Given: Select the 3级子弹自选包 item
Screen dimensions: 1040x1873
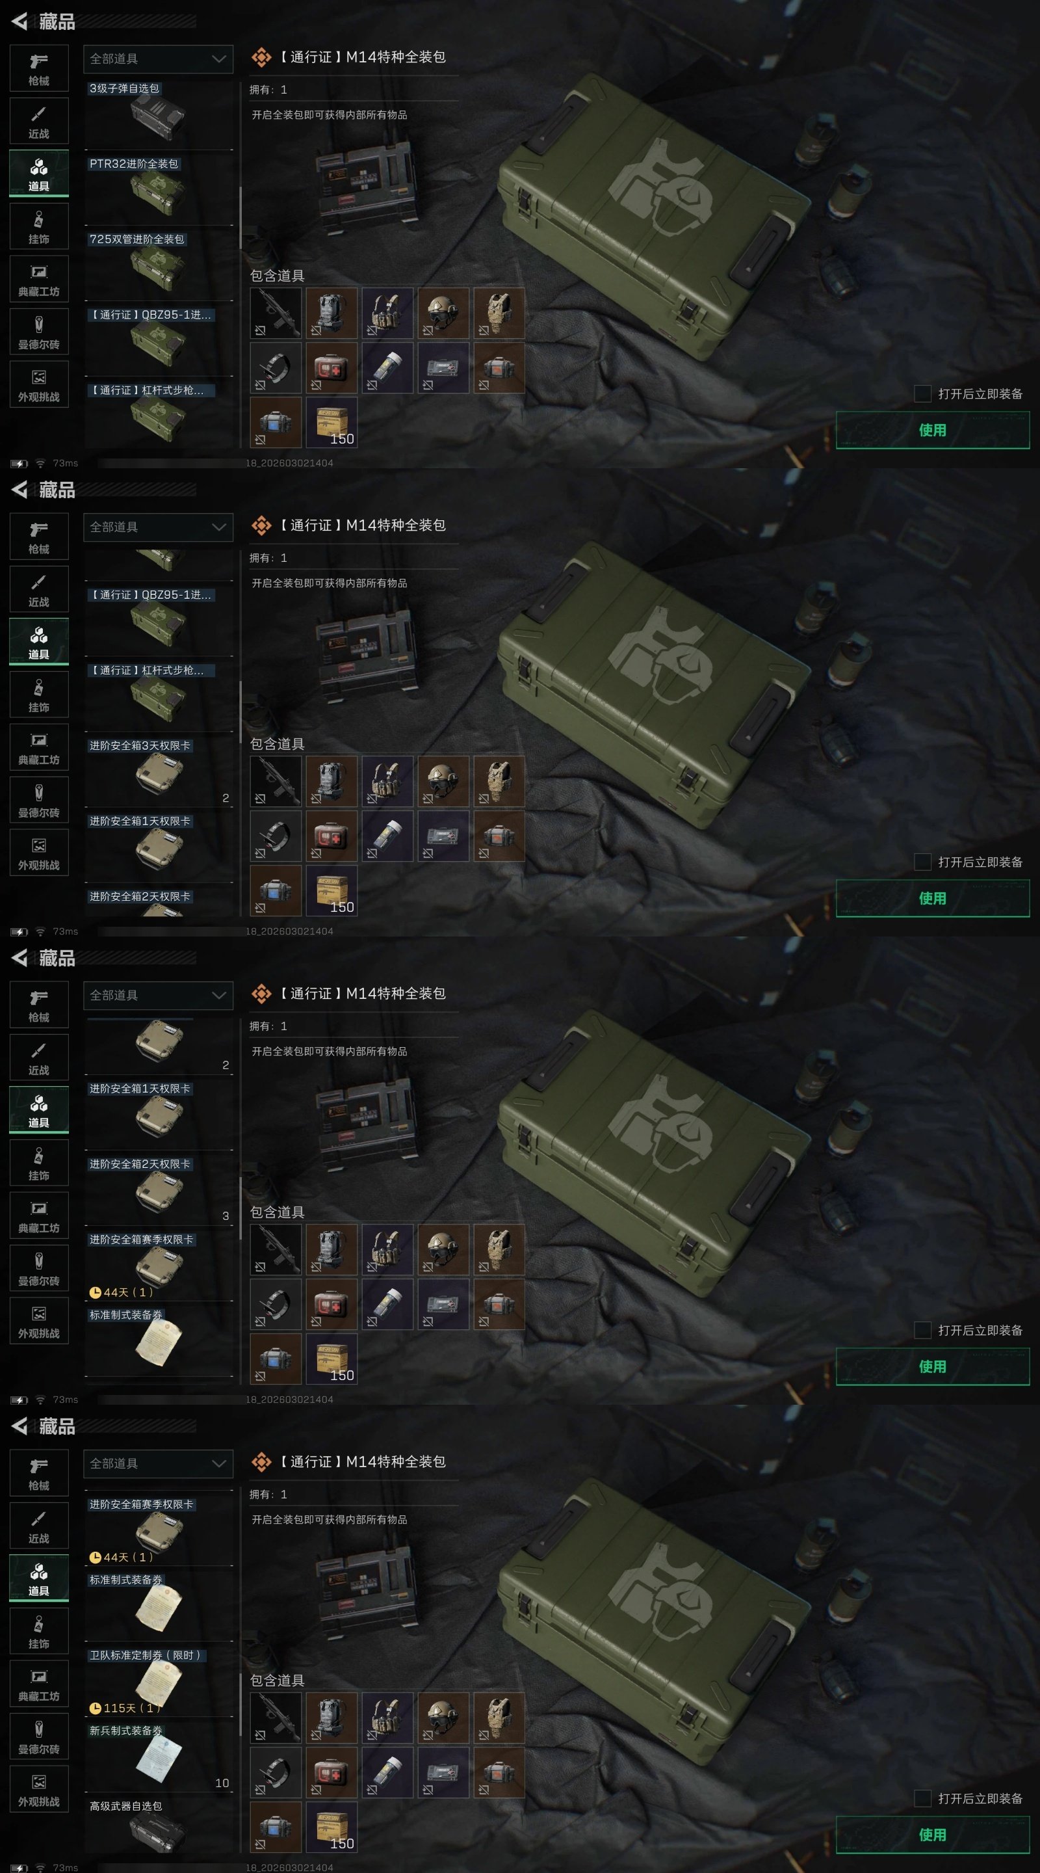Looking at the screenshot, I should coord(159,114).
